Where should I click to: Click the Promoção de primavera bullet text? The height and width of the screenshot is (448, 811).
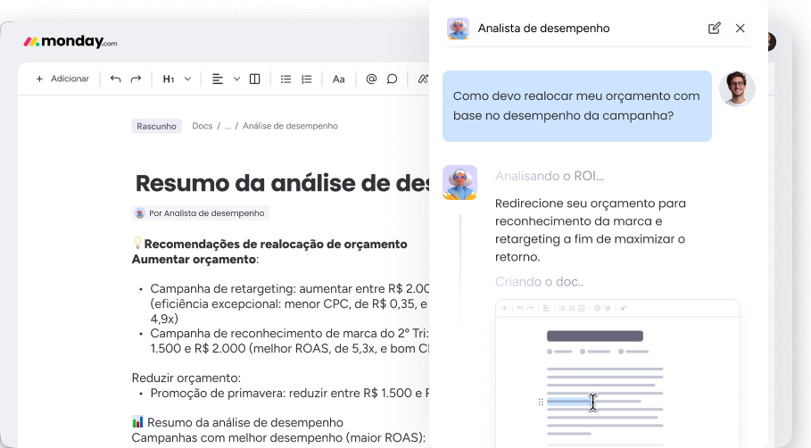point(290,394)
